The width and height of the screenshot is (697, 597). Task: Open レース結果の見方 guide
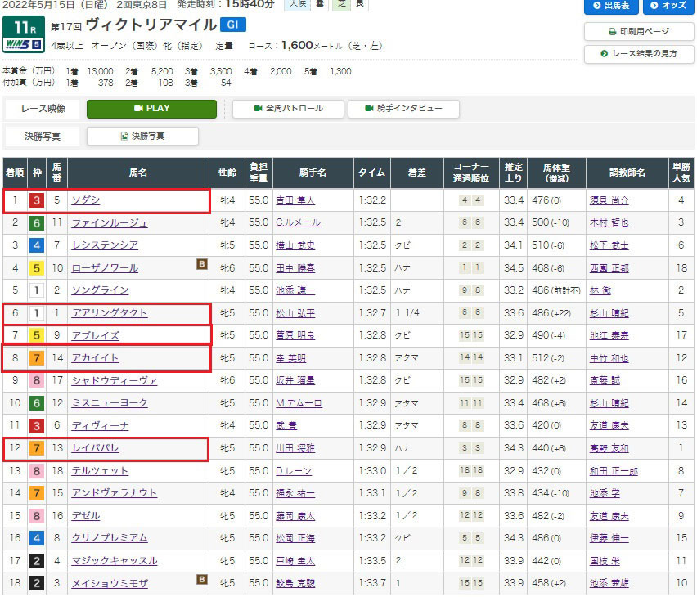639,54
